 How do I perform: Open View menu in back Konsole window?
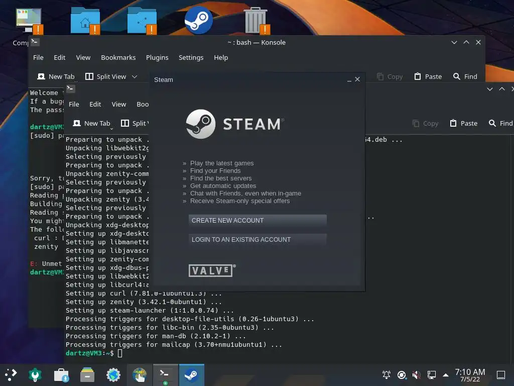click(x=83, y=57)
